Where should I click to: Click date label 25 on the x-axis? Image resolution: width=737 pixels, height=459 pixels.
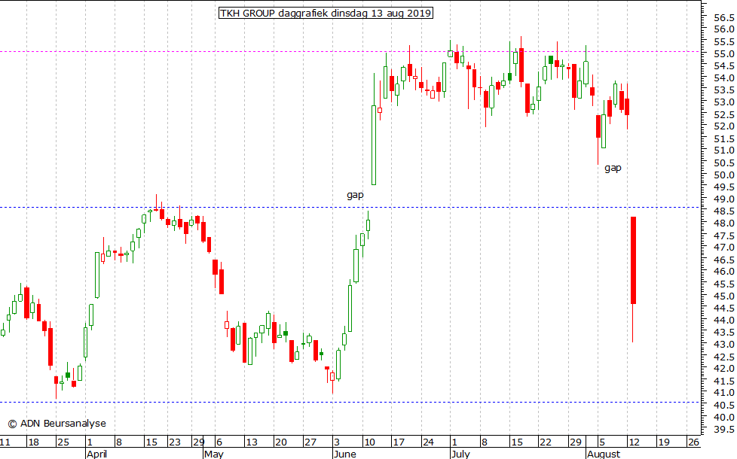pos(63,442)
